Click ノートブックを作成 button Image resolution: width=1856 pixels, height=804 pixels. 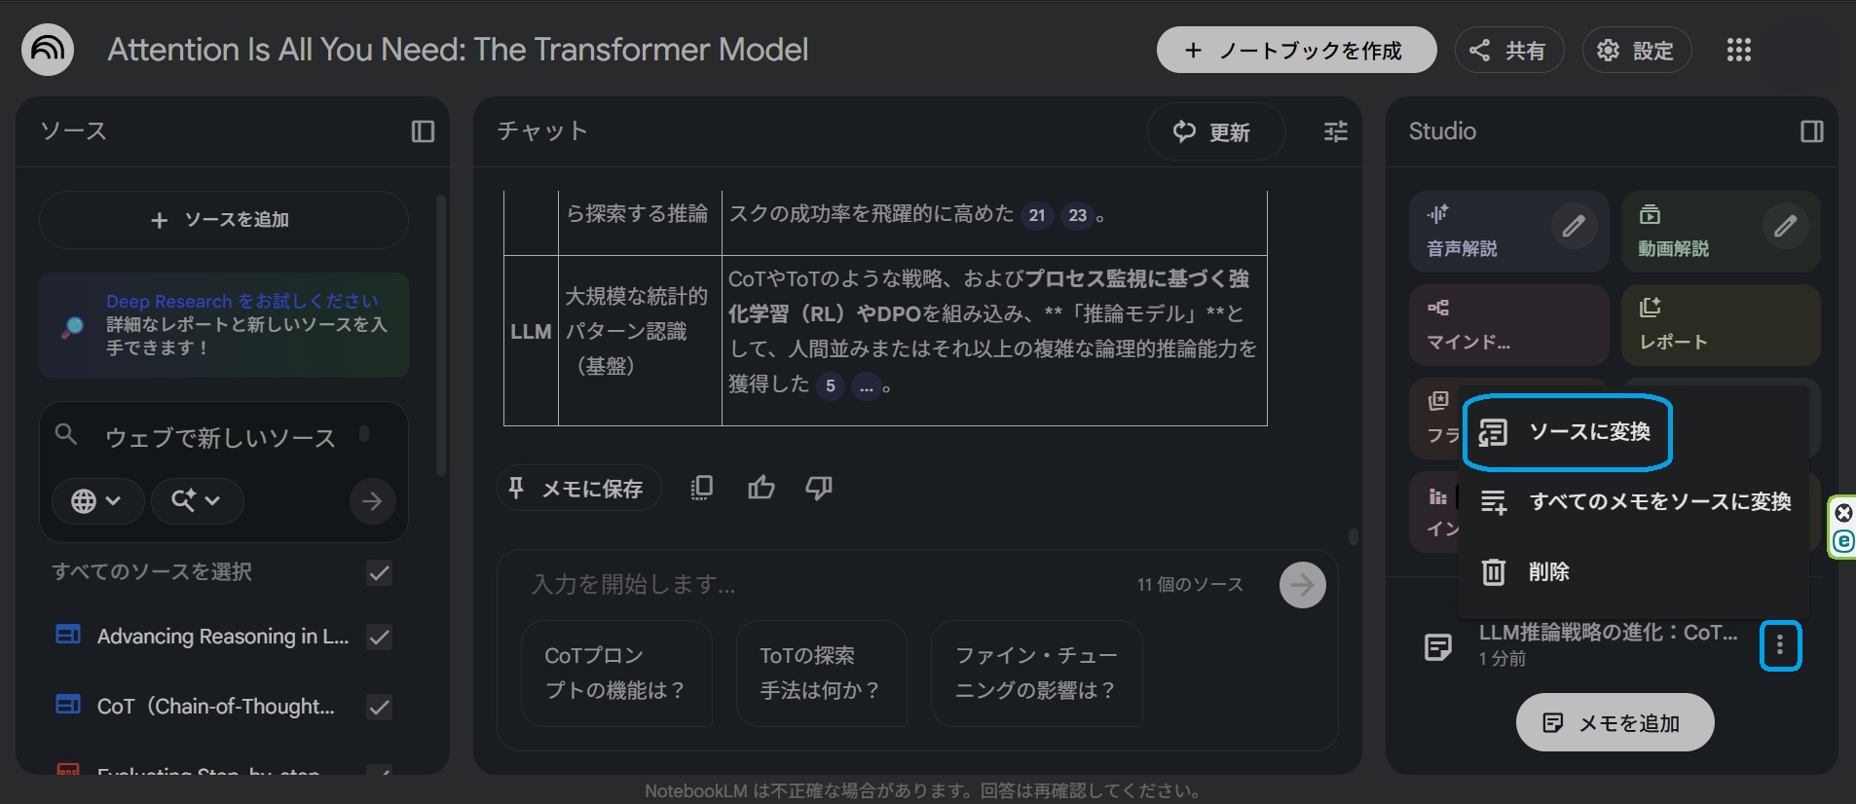point(1296,50)
